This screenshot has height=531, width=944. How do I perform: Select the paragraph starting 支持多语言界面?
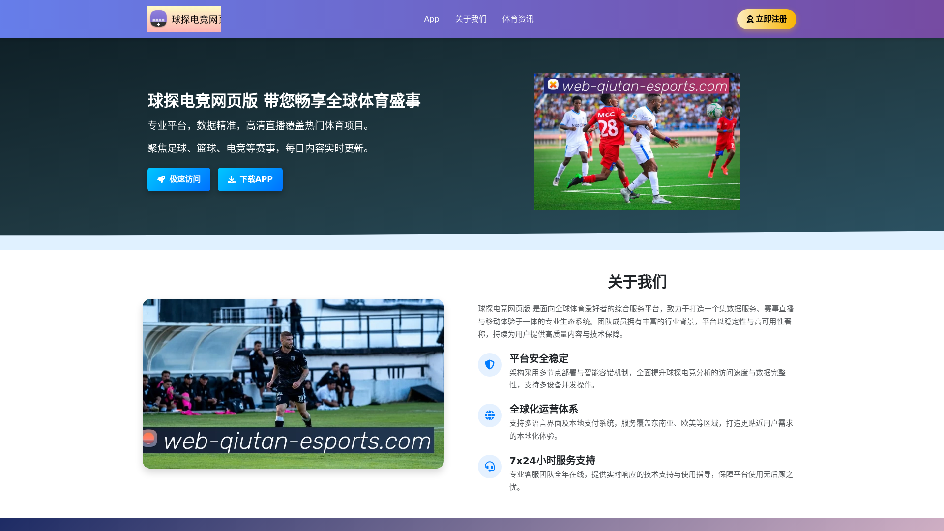[651, 429]
